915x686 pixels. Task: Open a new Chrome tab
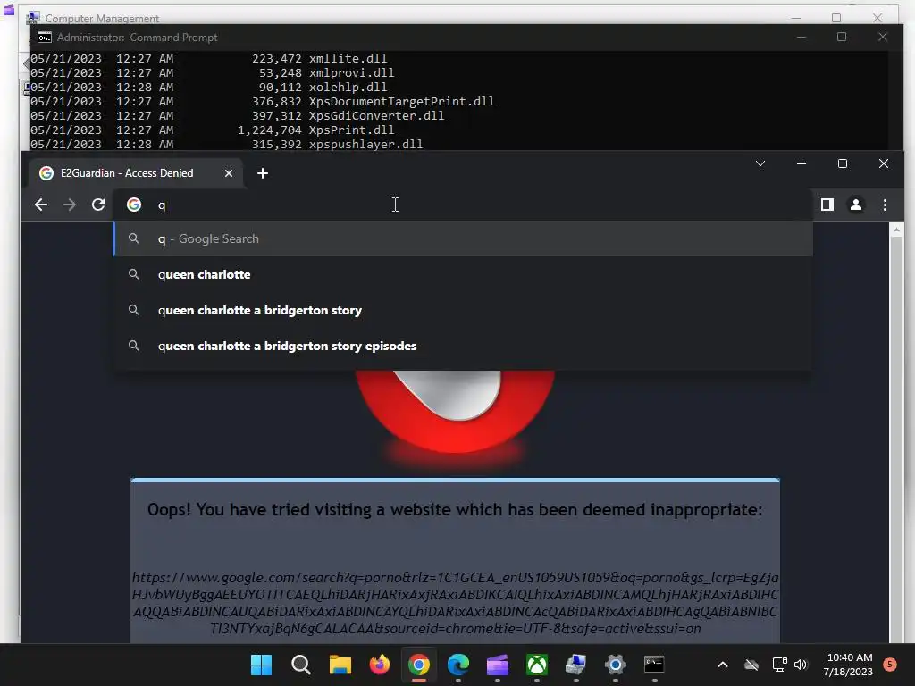pos(263,173)
